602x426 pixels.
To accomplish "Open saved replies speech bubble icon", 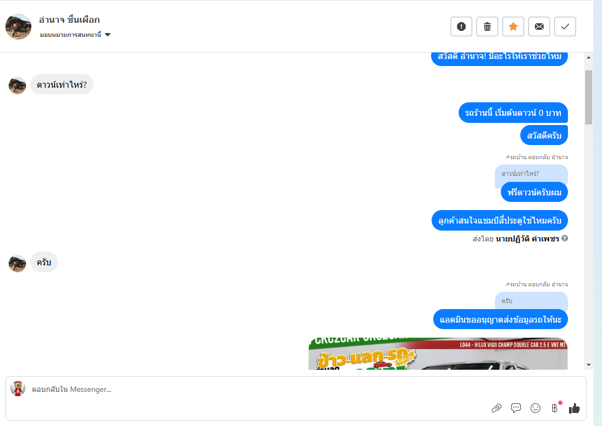I will [516, 408].
